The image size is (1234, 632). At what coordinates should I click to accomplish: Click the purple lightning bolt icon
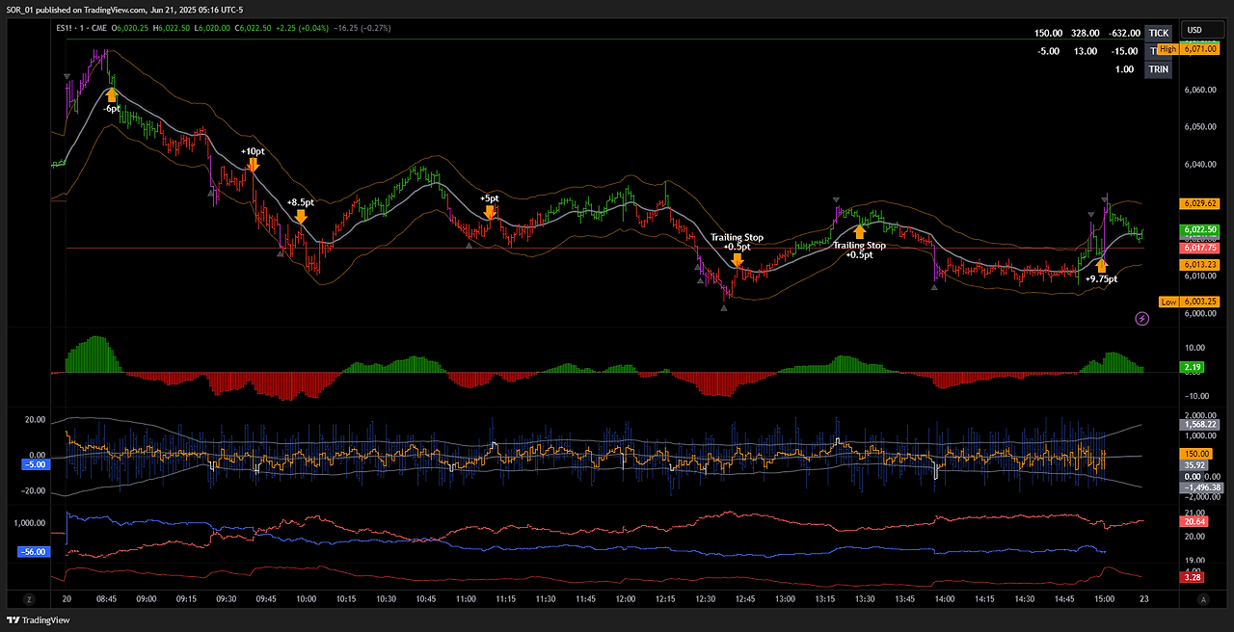(1141, 318)
